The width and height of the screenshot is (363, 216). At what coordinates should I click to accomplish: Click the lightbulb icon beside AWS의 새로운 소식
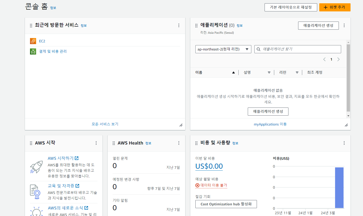point(36,212)
